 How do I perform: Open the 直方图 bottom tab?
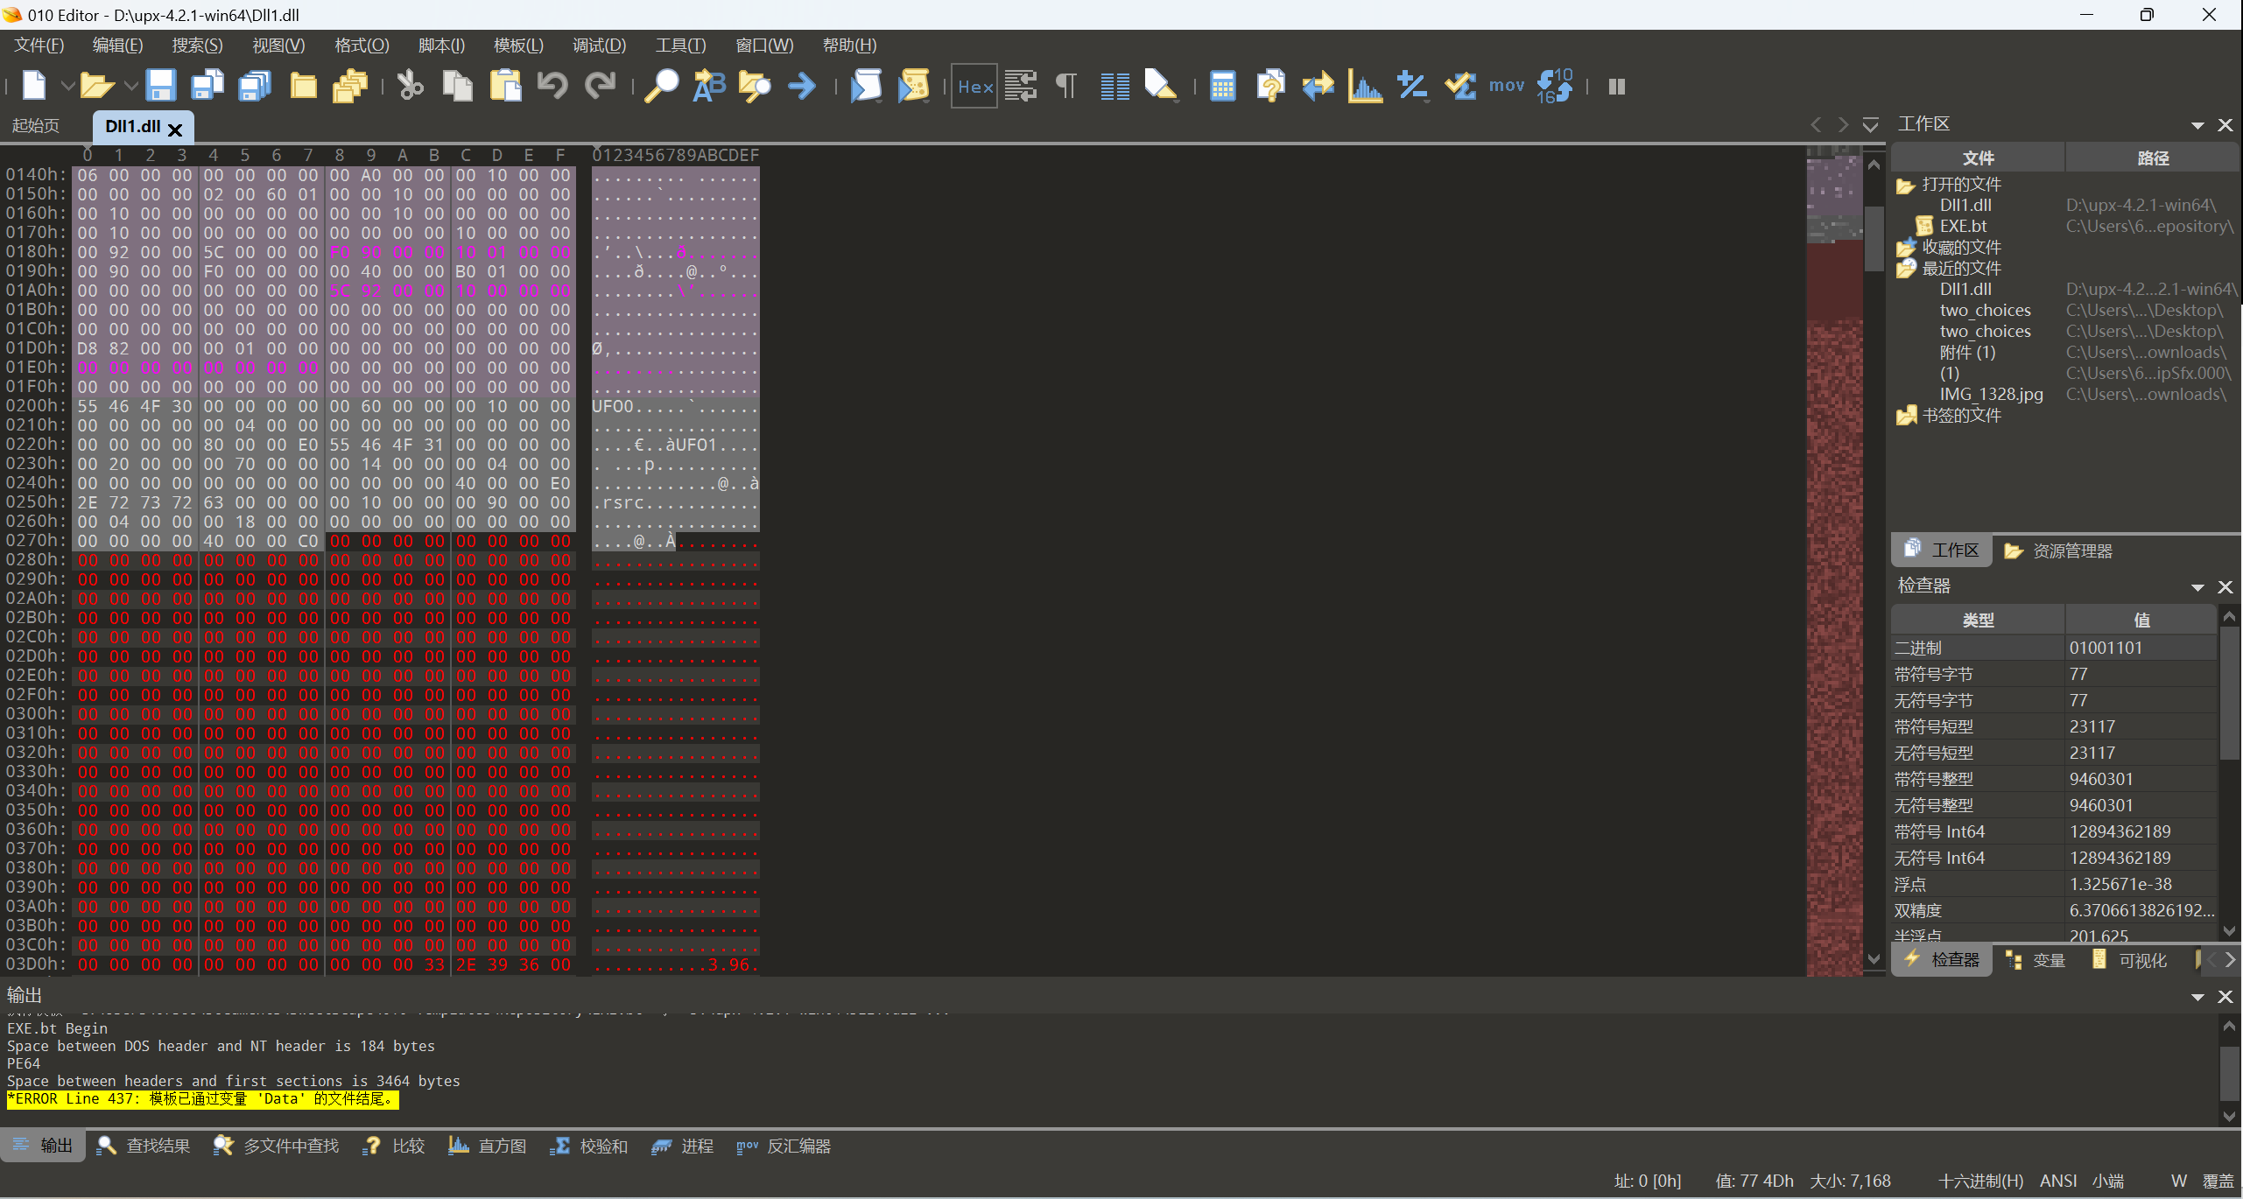(488, 1146)
